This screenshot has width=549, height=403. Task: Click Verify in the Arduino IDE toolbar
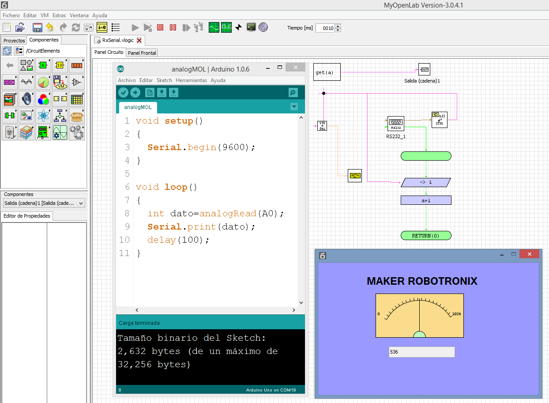point(123,92)
